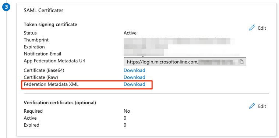Click the blurred Thumbprint value
Image resolution: width=279 pixels, height=138 pixels.
[x=179, y=41]
